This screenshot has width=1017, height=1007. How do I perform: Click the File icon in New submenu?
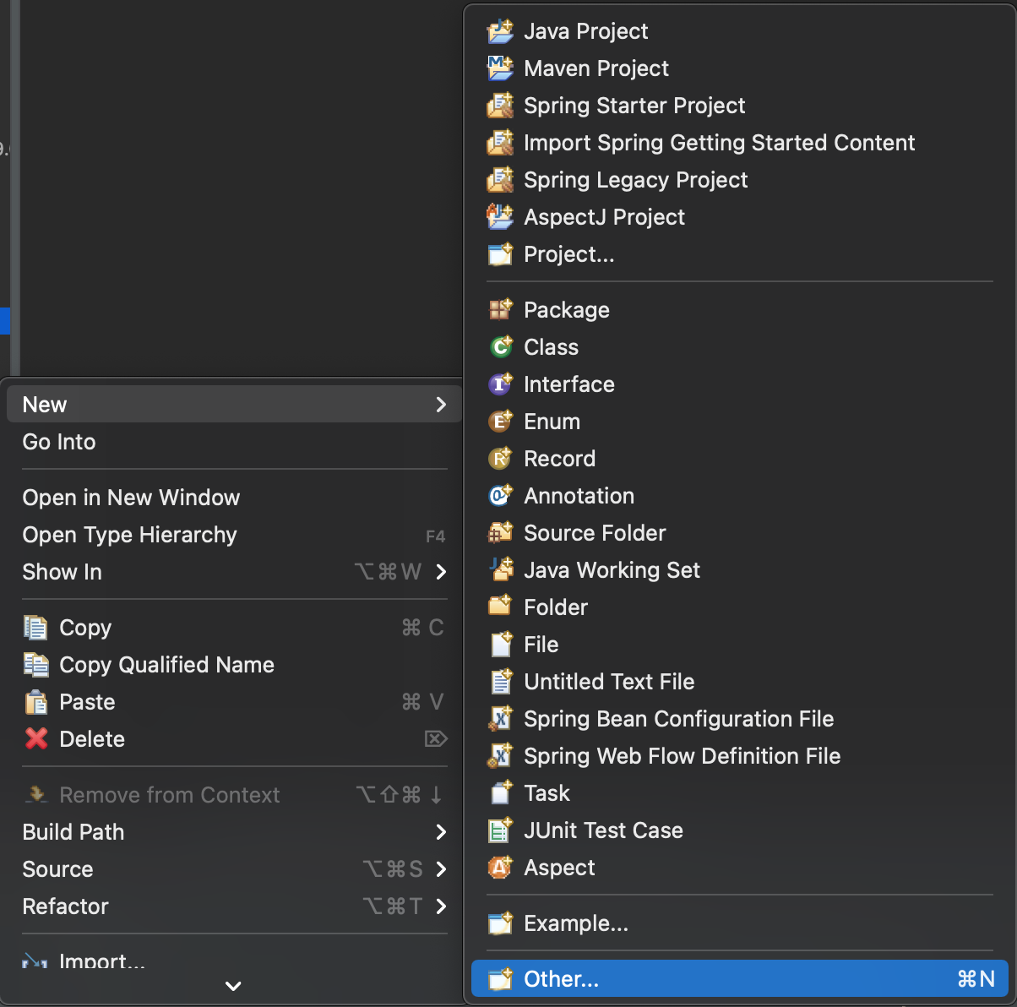500,645
